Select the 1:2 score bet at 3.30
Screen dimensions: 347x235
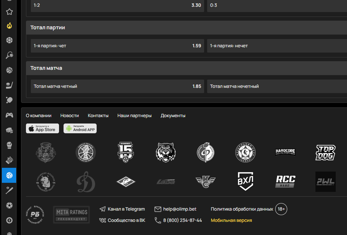[117, 5]
